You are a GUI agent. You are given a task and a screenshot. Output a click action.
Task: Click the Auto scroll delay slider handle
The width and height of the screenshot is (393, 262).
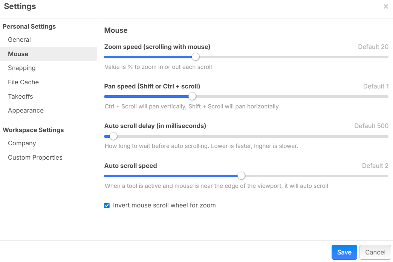point(113,136)
